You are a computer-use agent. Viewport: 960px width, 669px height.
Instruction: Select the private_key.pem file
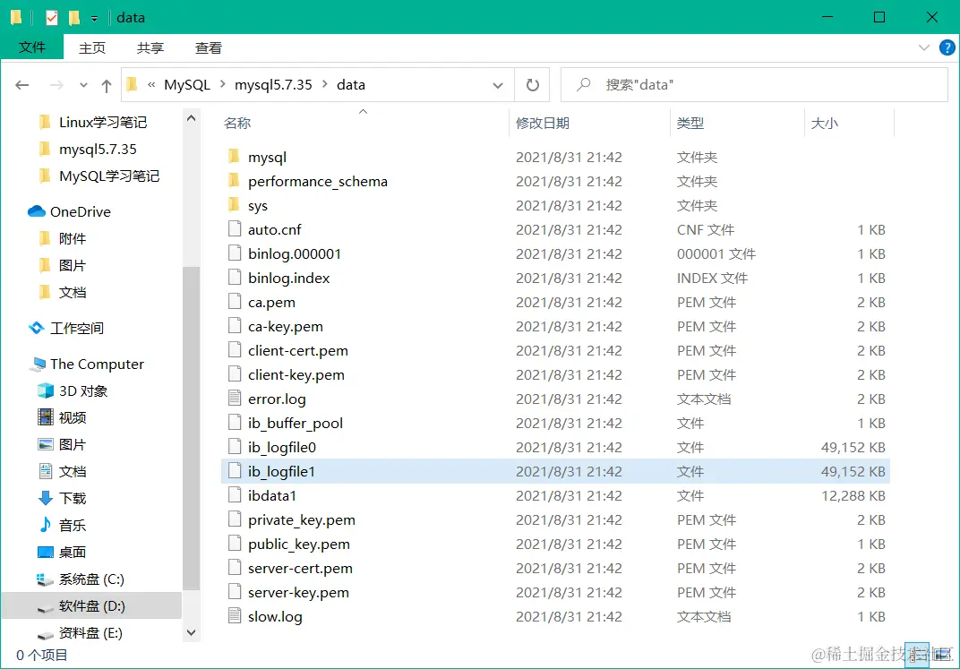pyautogui.click(x=555, y=519)
